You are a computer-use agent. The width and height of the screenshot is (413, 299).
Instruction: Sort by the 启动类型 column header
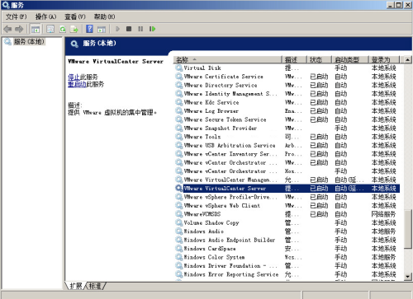[x=350, y=59]
